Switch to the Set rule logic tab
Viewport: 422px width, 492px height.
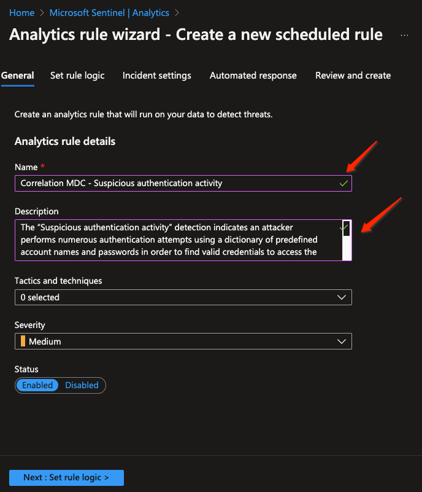pos(77,76)
